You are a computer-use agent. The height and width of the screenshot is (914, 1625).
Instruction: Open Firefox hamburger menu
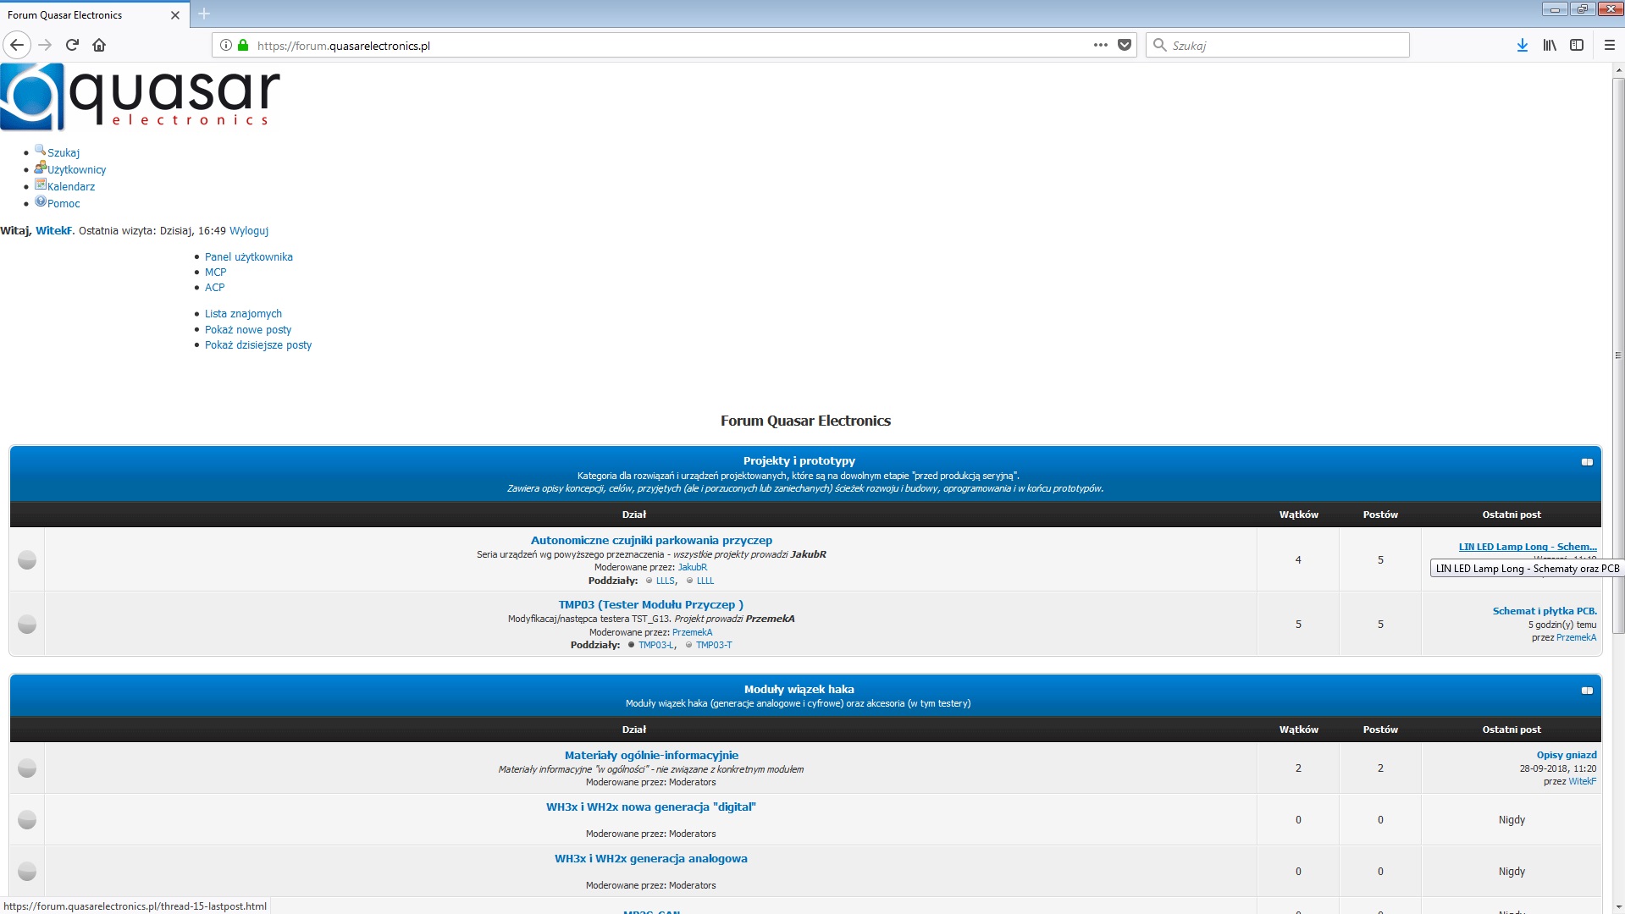(x=1609, y=45)
